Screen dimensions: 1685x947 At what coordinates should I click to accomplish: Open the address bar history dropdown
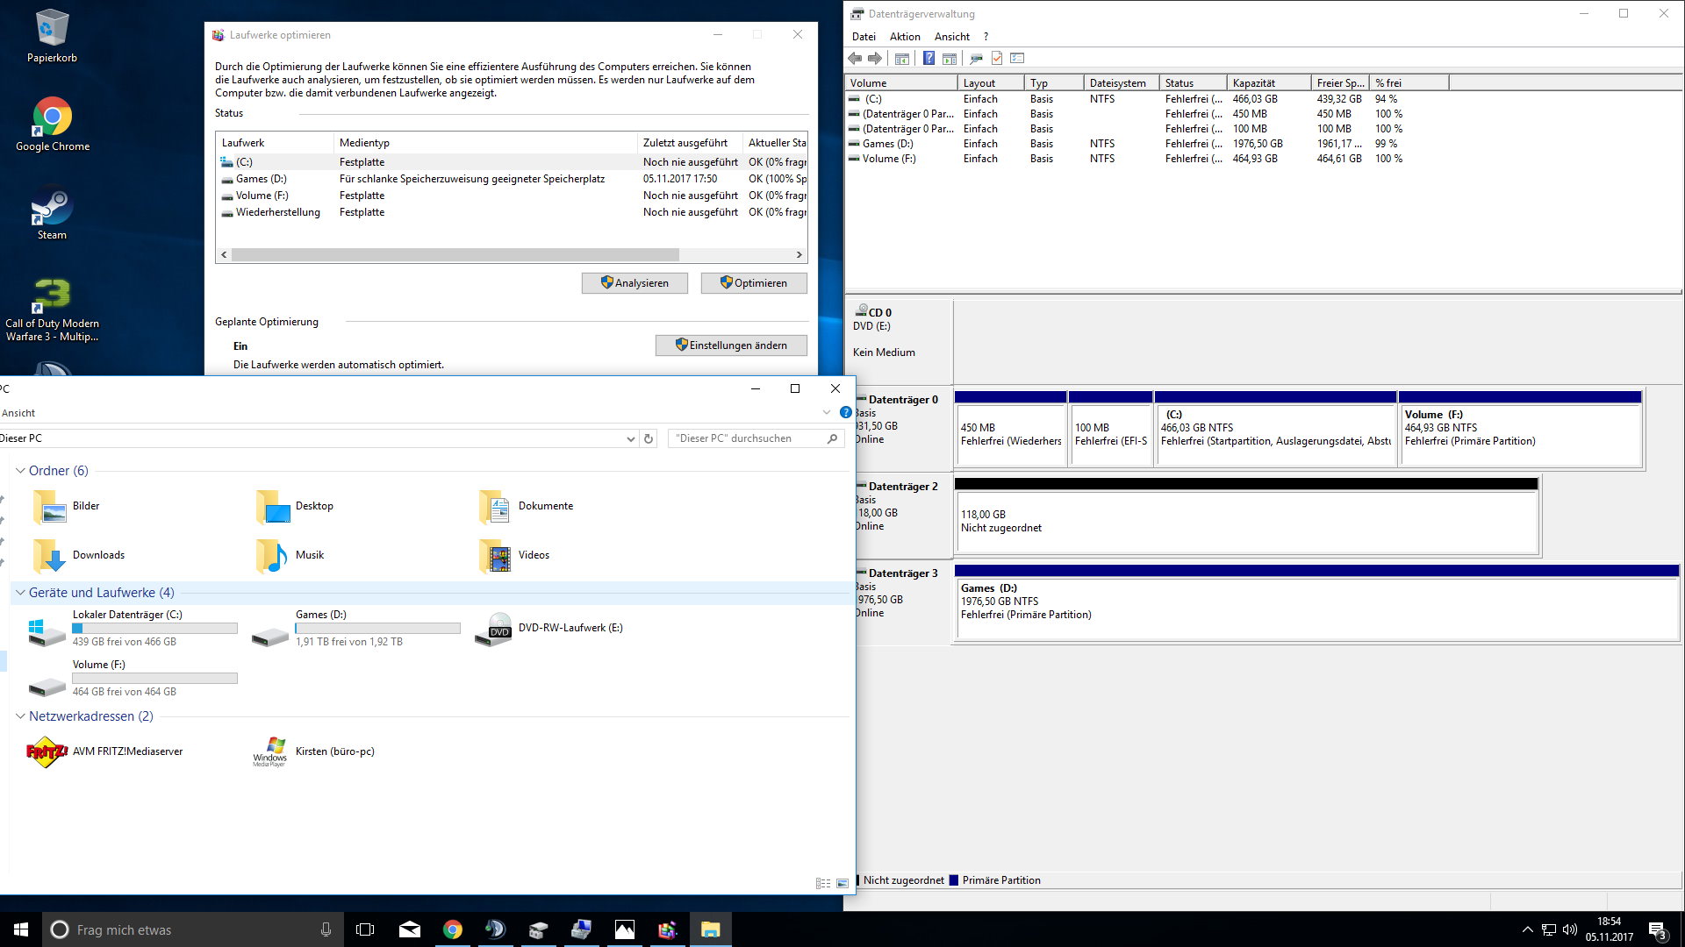tap(630, 438)
